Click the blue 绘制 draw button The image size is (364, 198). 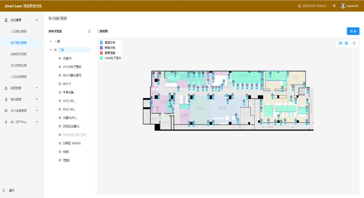pos(353,31)
